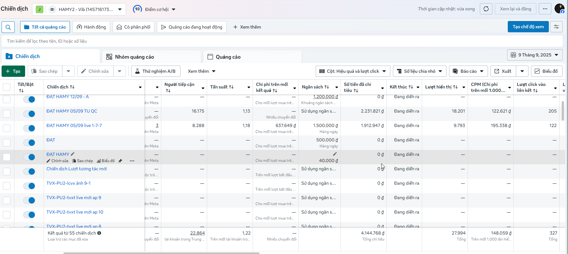The height and width of the screenshot is (254, 568).
Task: Toggle off ĐẠT HAMY 05/09 TU QC campaign
Action: click(29, 114)
